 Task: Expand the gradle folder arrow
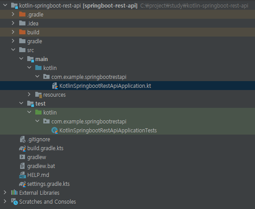[x=13, y=41]
